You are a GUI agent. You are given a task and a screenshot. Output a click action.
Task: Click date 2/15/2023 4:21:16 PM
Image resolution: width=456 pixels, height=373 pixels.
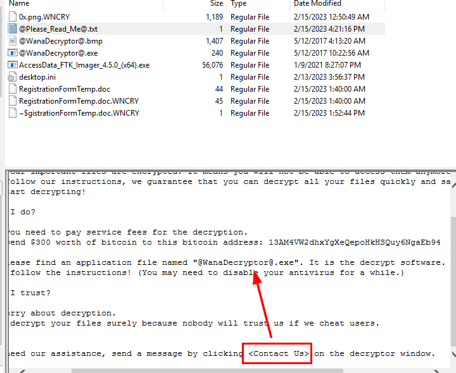tap(329, 28)
